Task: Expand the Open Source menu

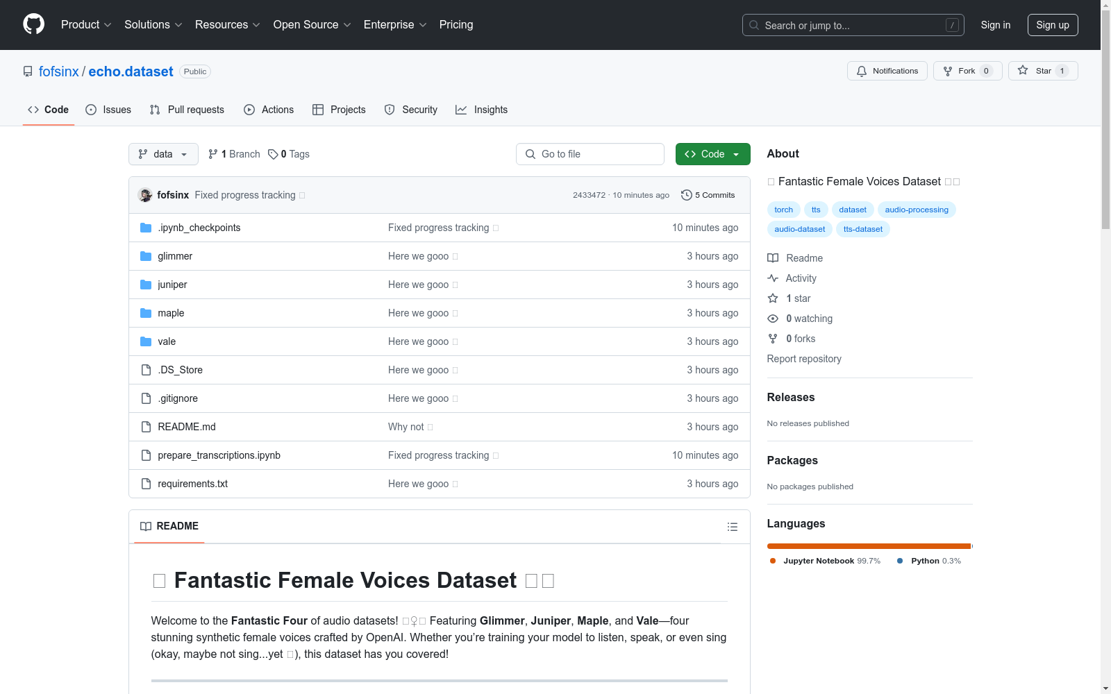Action: coord(312,25)
